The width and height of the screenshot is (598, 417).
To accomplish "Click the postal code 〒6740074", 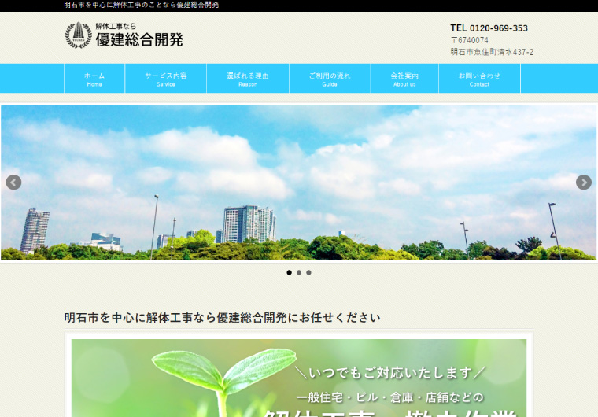I will tap(470, 40).
